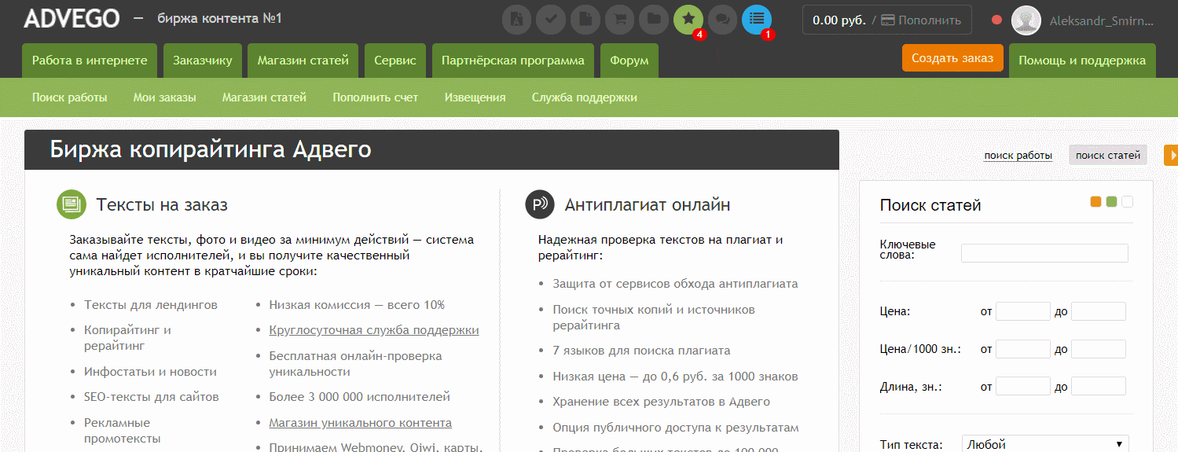Click 'Длина, зн.' to (до) field
This screenshot has height=452, width=1178.
point(1099,386)
